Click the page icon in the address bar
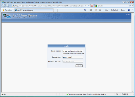The image size is (135, 97). point(13,6)
